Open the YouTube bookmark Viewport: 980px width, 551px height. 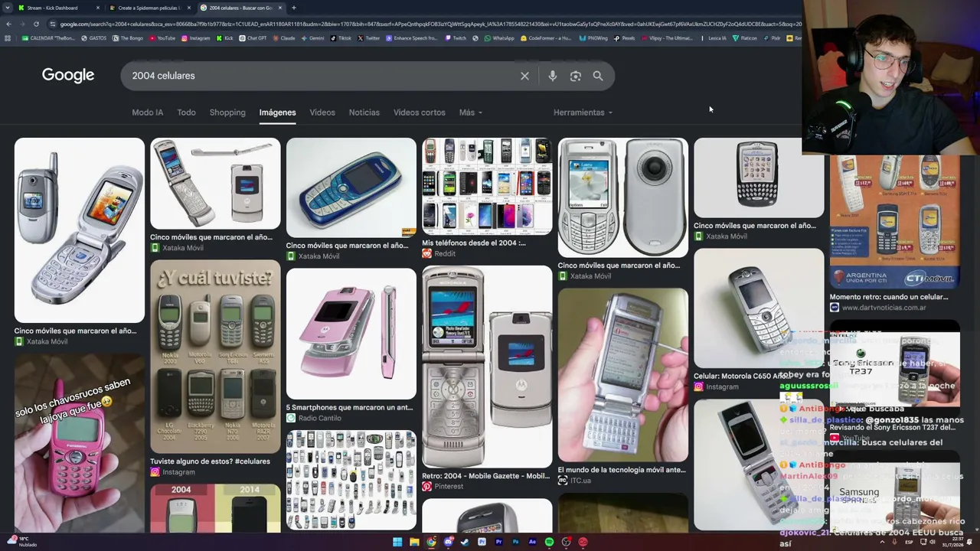tap(162, 37)
